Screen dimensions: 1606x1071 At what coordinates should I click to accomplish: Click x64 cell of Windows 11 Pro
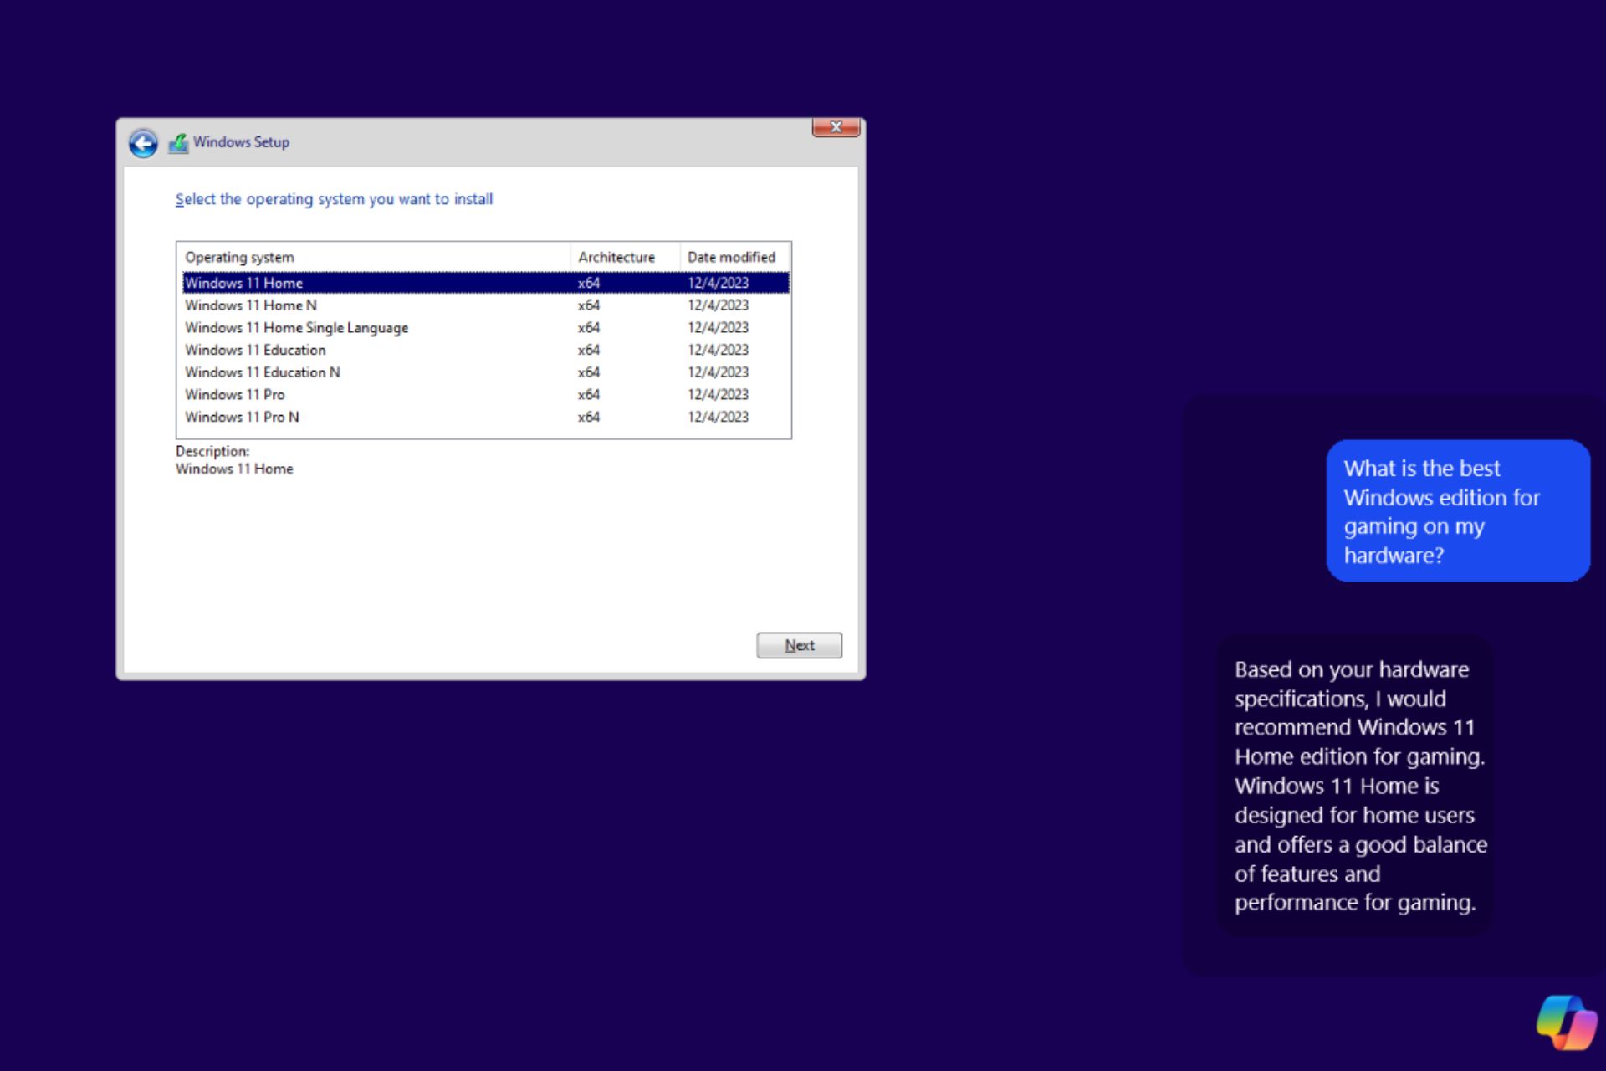(589, 395)
